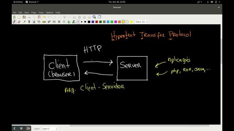The height and width of the screenshot is (131, 234).
Task: Click the screen recording camera icon
Action: click(28, 128)
